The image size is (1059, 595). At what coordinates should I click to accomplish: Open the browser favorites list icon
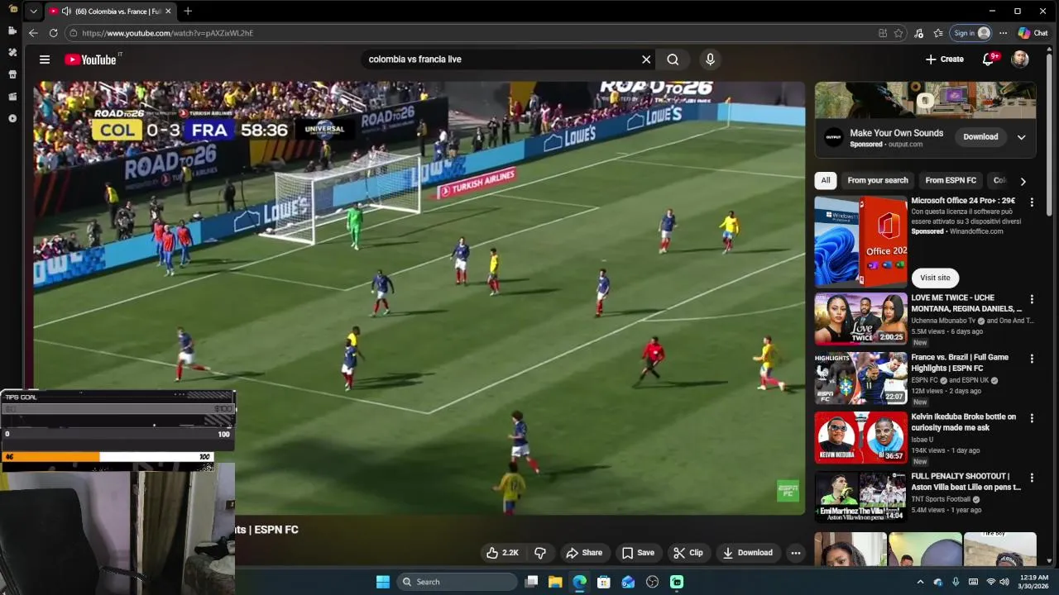(938, 33)
